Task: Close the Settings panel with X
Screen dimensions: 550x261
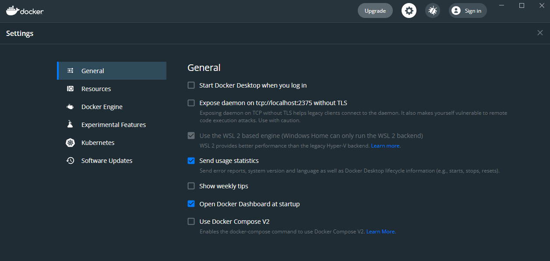Action: tap(540, 33)
